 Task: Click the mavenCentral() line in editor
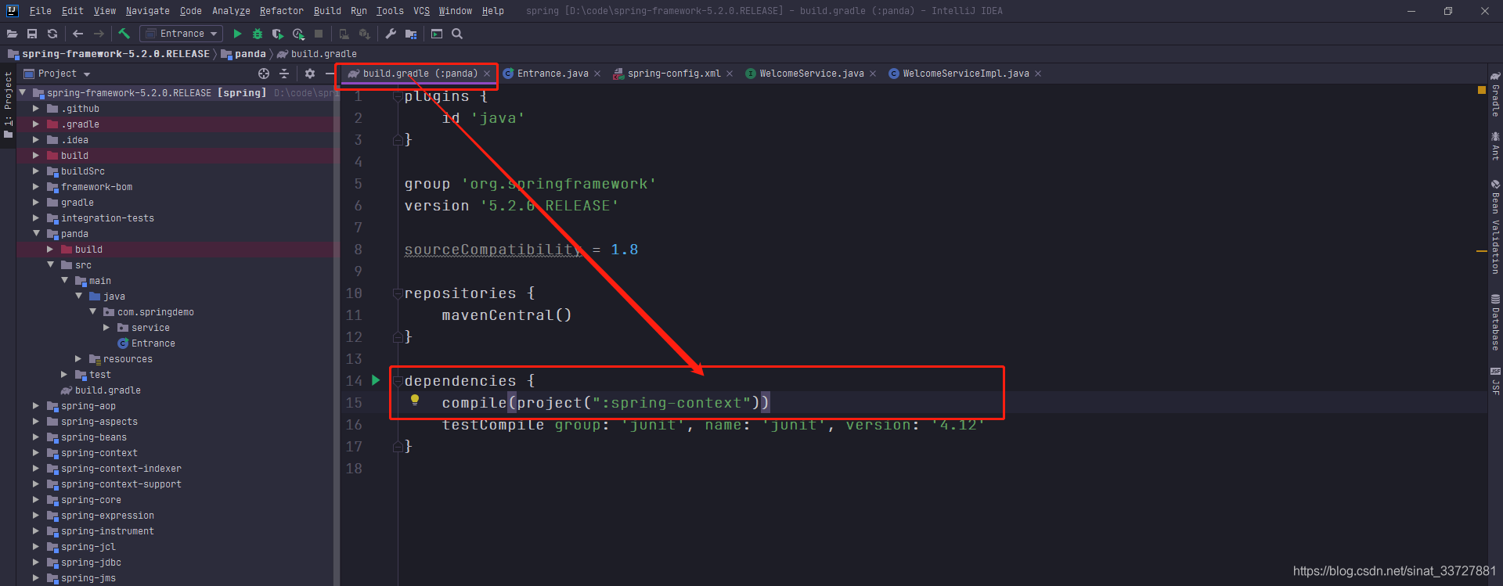506,315
